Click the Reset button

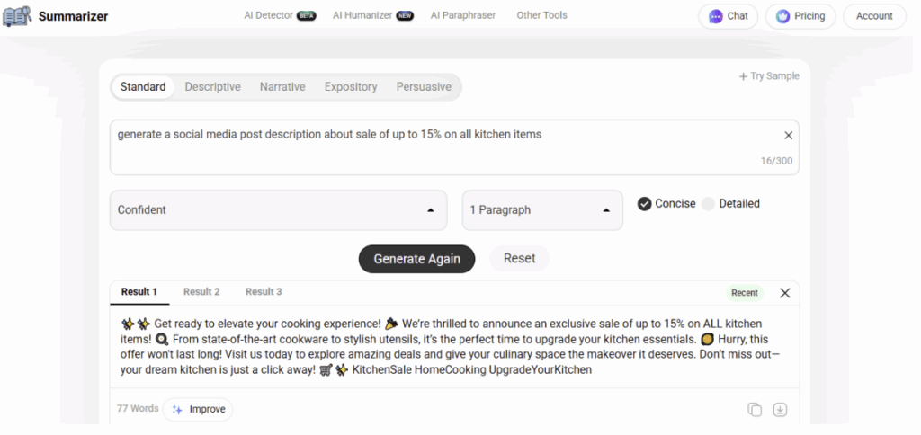519,259
